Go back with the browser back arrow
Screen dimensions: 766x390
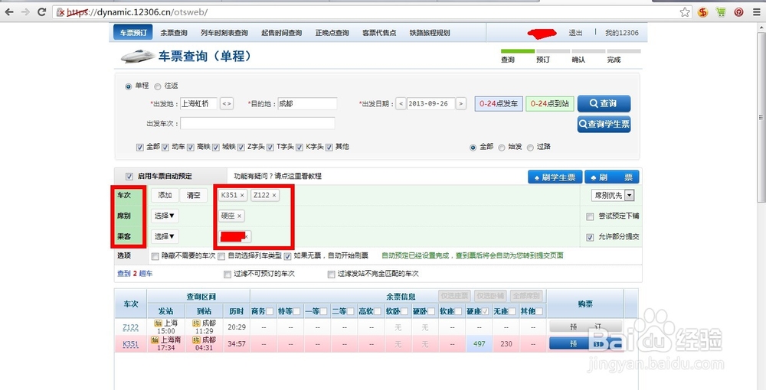[8, 12]
